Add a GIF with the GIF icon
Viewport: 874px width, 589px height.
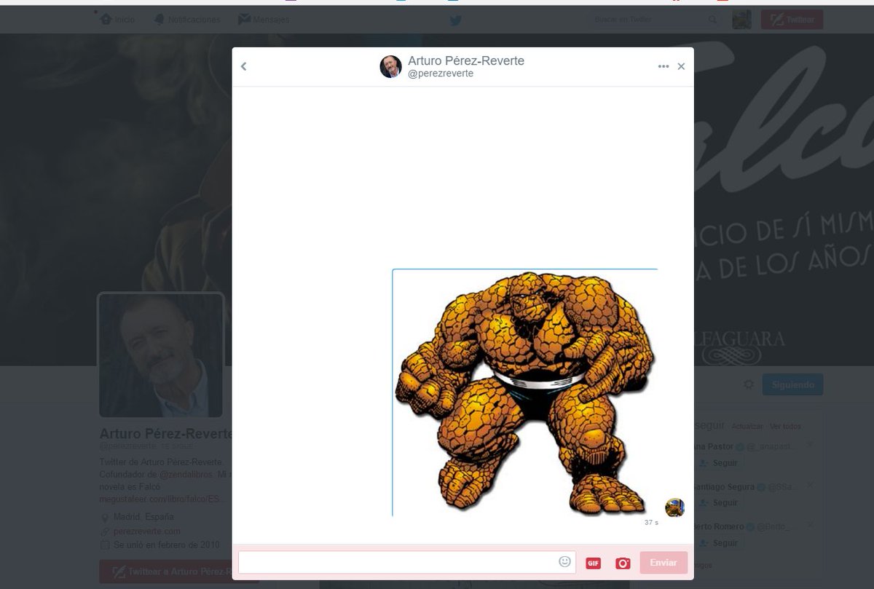593,563
